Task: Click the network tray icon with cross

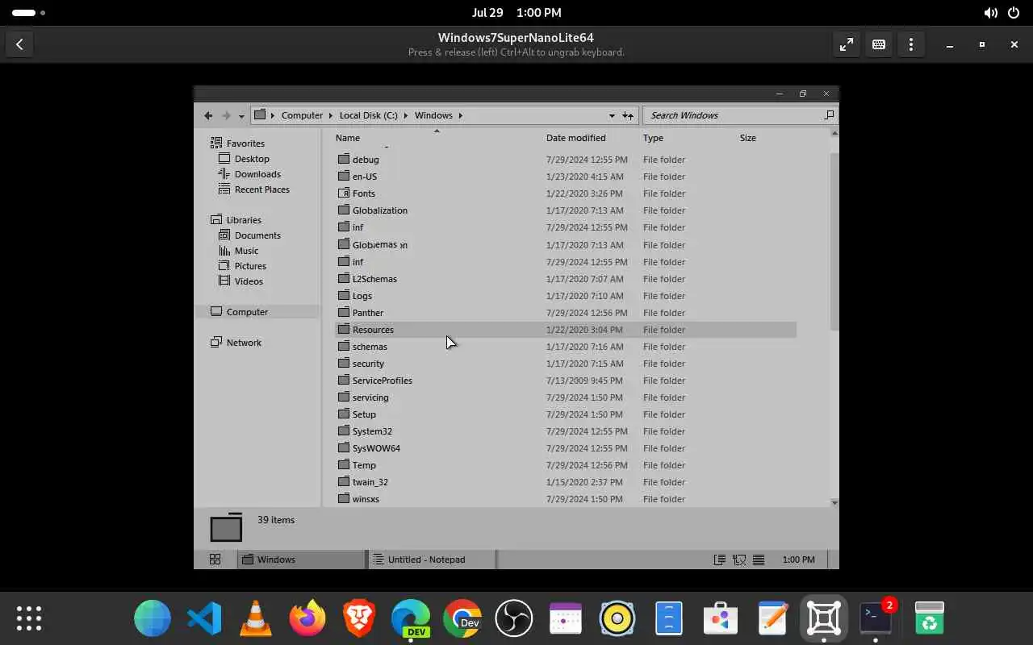Action: coord(738,560)
